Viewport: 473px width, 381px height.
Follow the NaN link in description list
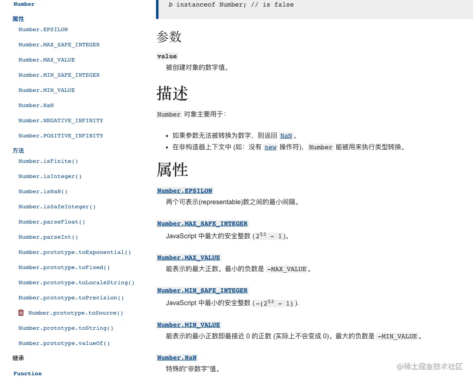tap(286, 136)
